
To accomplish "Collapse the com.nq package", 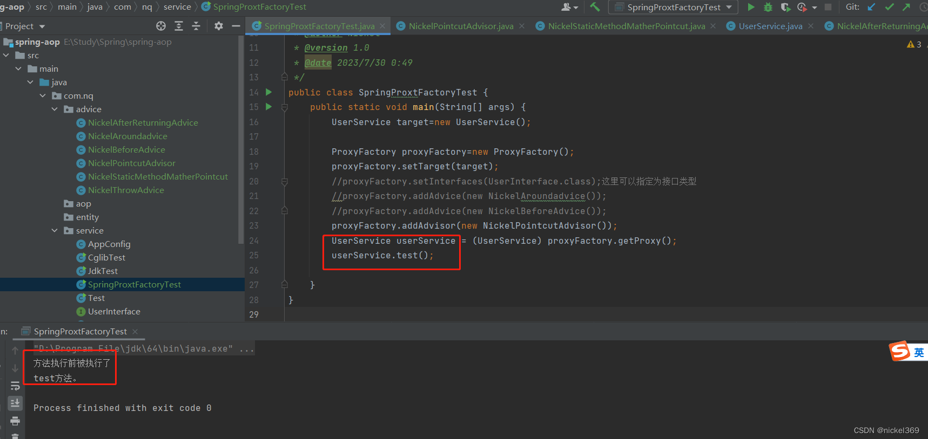I will point(43,96).
